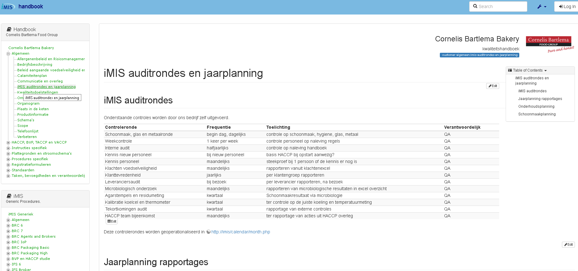This screenshot has height=271, width=578.
Task: Click the Table of Contents list icon
Action: 510,70
